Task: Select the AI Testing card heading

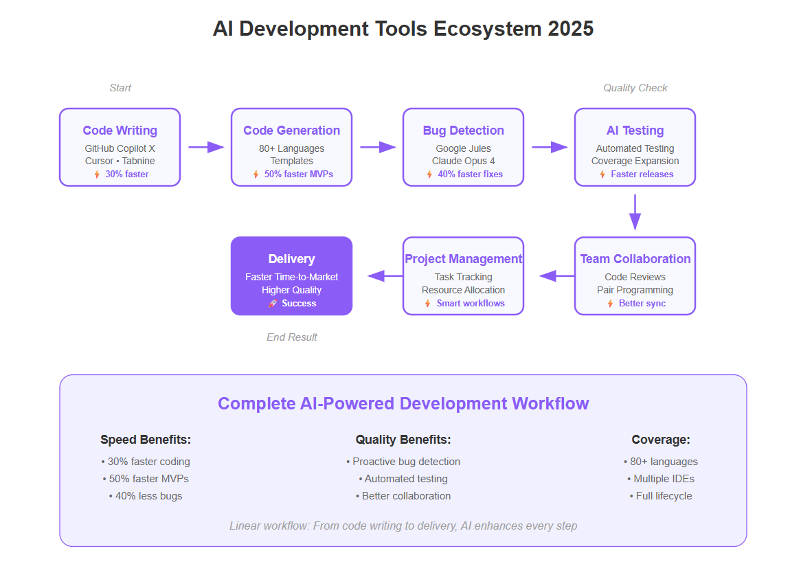Action: click(x=635, y=131)
